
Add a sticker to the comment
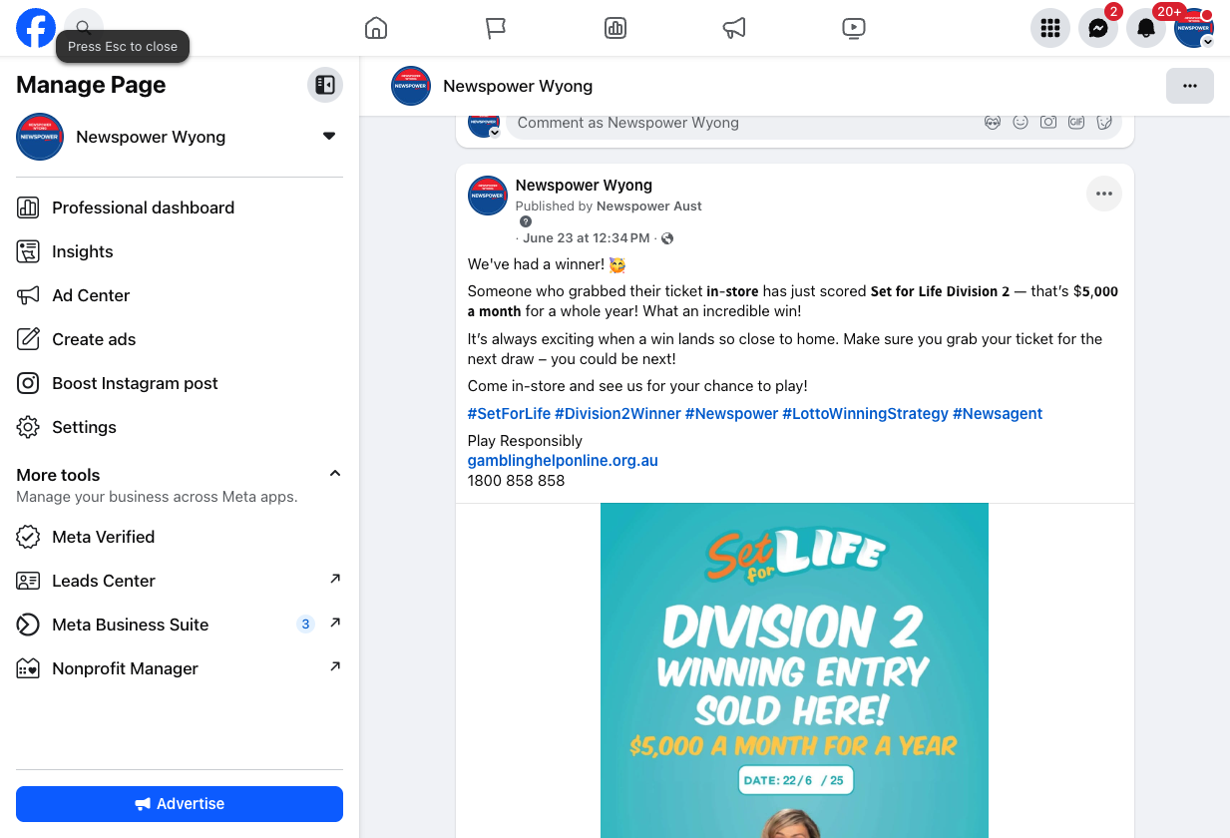coord(1104,122)
